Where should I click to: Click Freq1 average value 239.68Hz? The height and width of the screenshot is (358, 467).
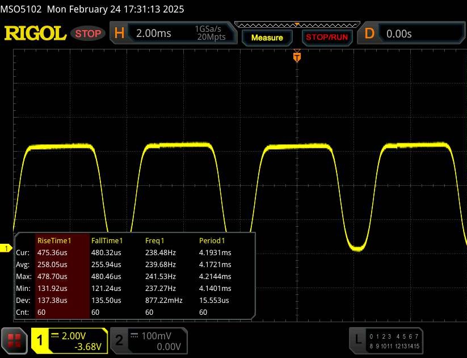pyautogui.click(x=160, y=265)
